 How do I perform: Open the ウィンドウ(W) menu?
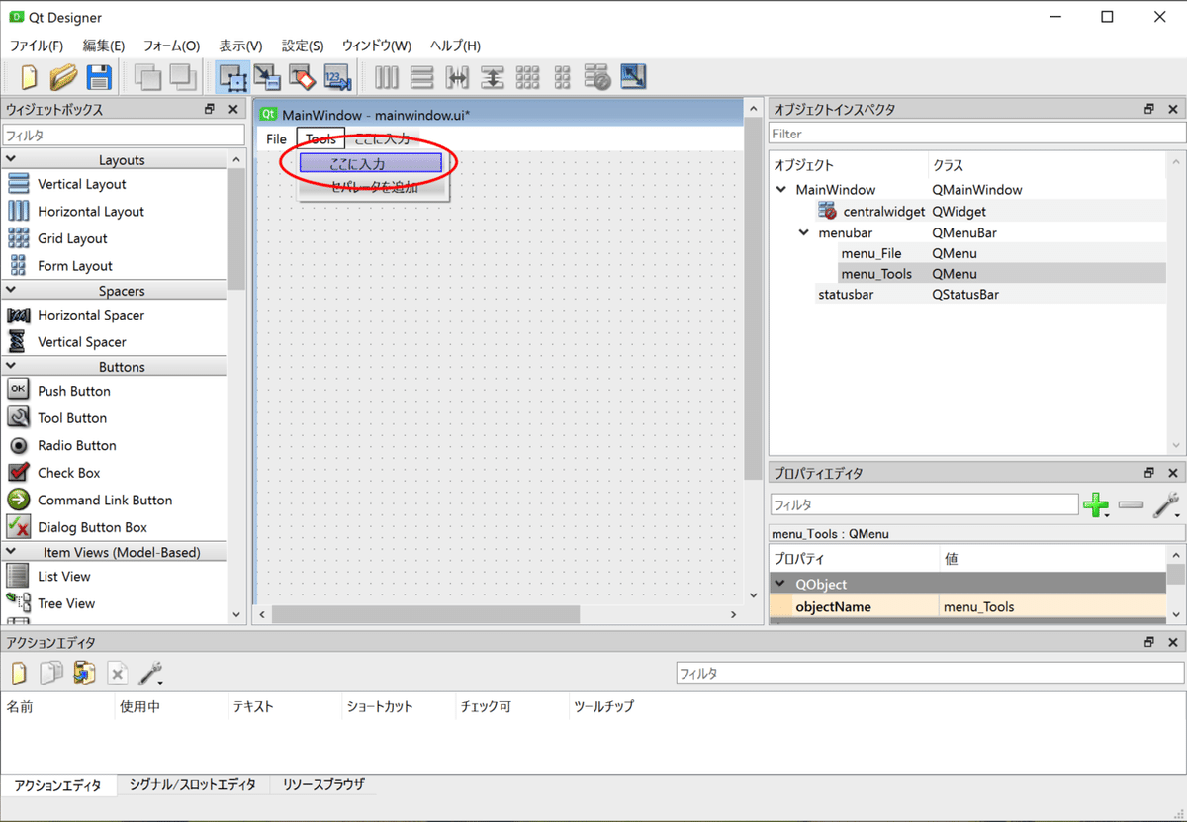tap(377, 46)
